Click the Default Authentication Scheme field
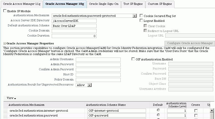Screen dimensions: 215x119 (74, 26)
